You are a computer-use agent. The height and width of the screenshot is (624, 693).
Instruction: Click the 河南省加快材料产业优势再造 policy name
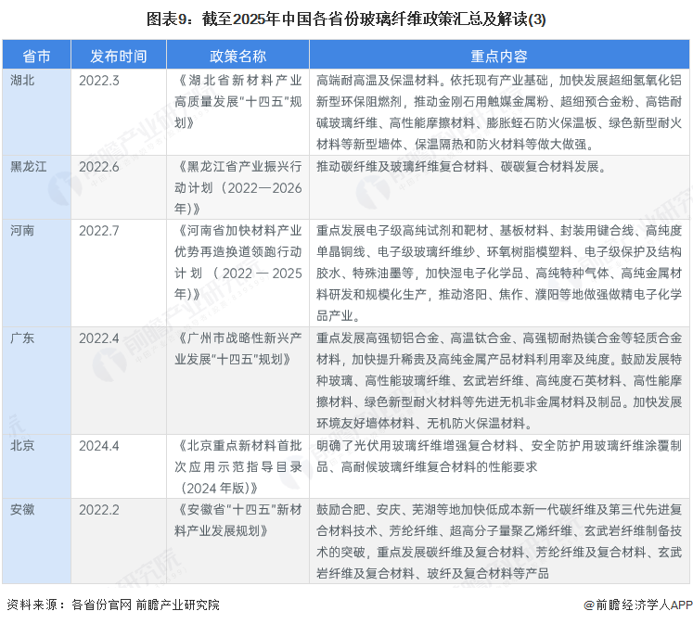click(237, 262)
